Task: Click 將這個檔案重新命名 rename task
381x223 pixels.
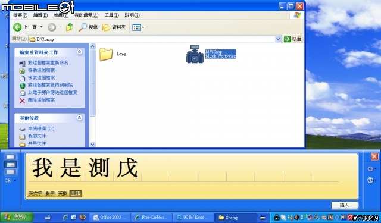Action: pos(48,63)
